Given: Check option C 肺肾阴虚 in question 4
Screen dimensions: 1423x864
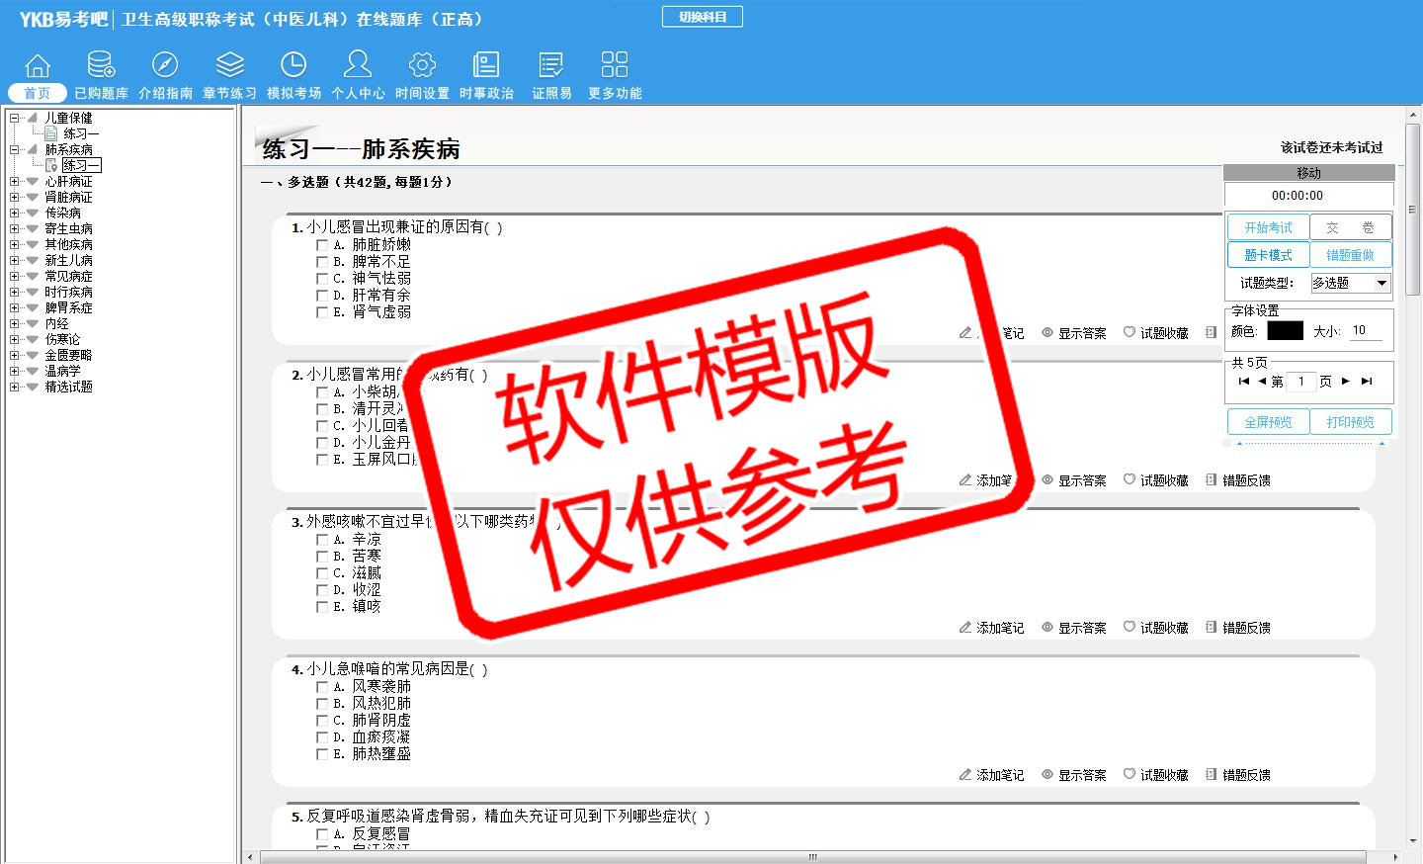Looking at the screenshot, I should [x=322, y=721].
